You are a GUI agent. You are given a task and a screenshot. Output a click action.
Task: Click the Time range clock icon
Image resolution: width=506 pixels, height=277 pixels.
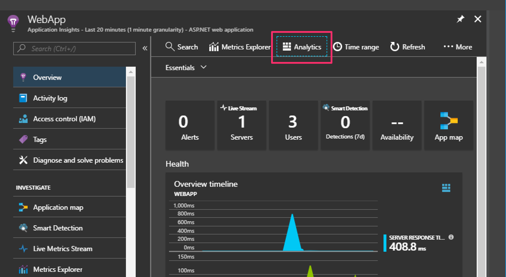click(x=338, y=47)
